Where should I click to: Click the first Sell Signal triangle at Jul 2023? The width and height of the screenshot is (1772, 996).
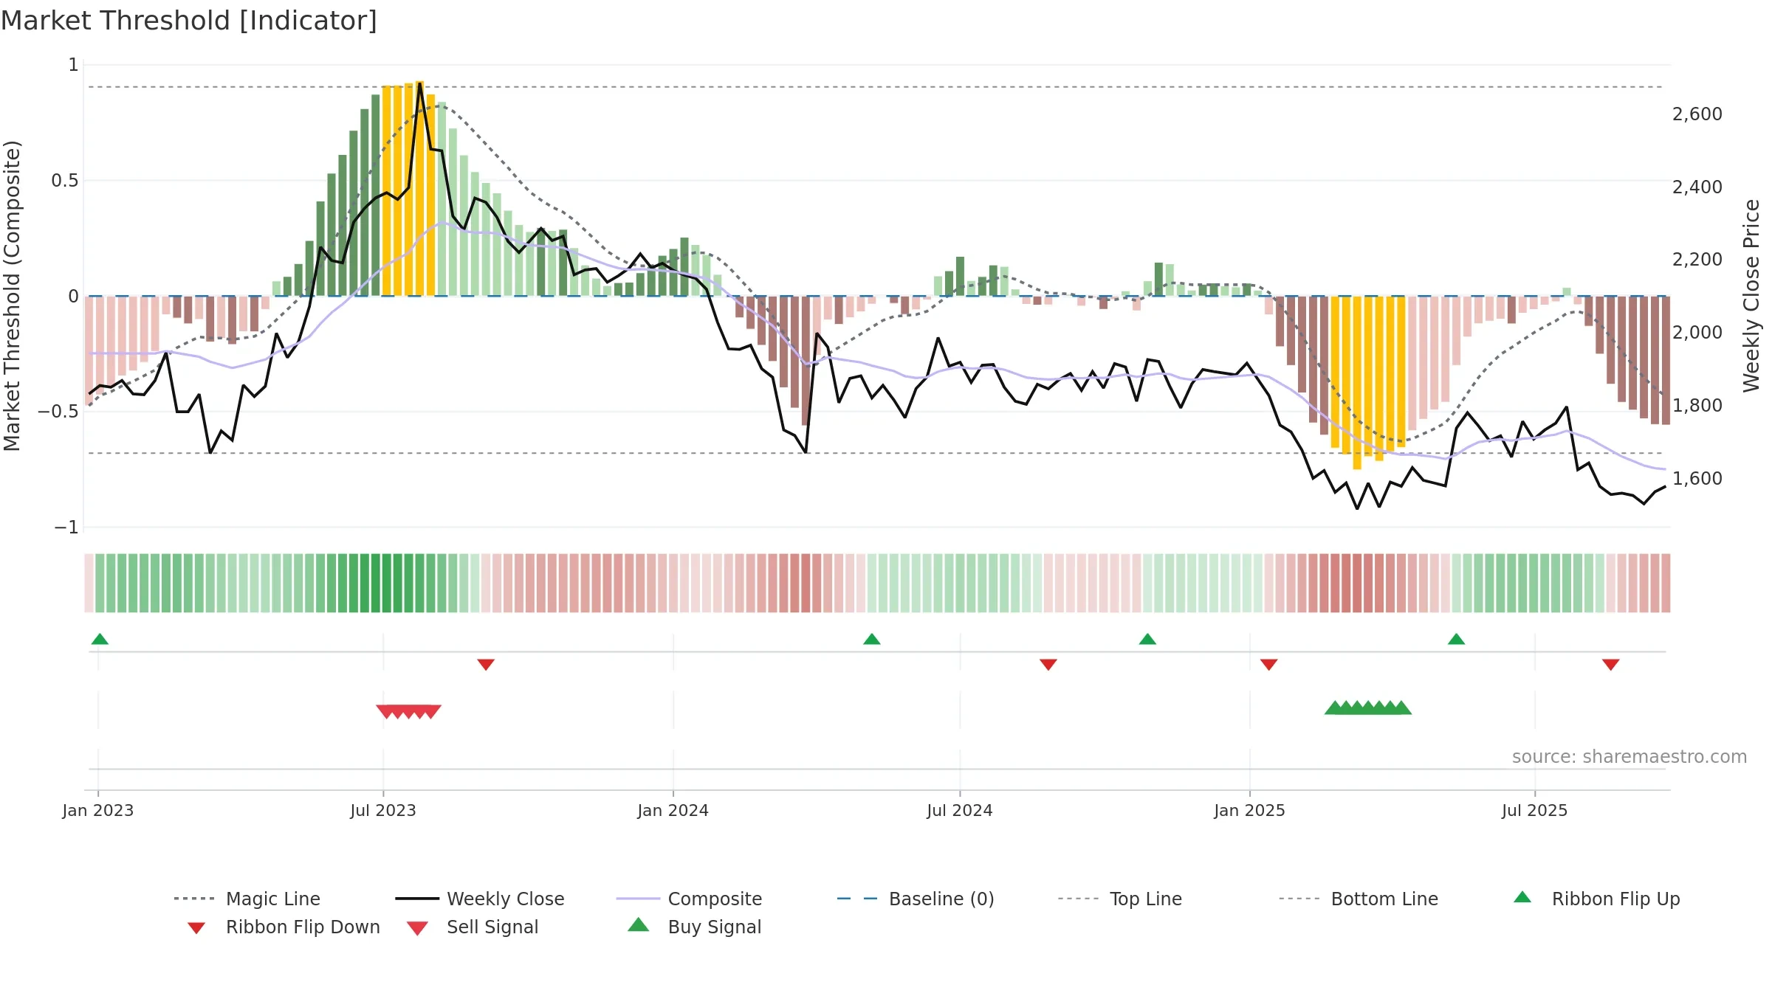[x=386, y=711]
